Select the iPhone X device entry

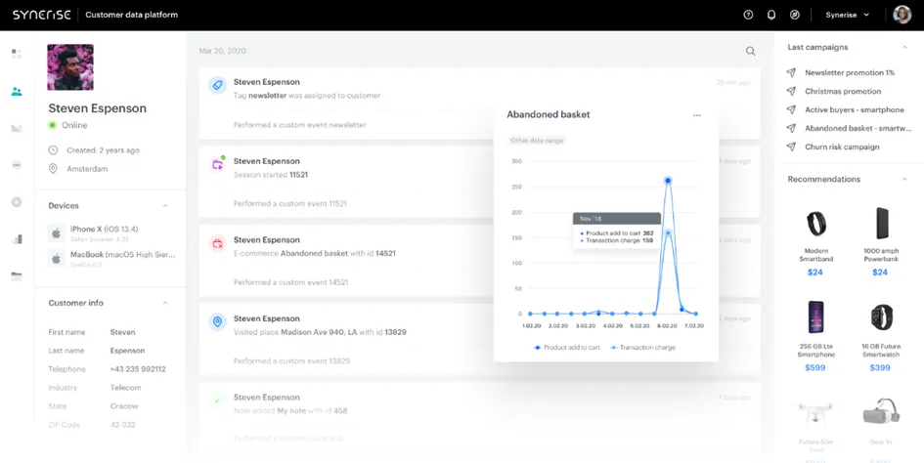110,233
